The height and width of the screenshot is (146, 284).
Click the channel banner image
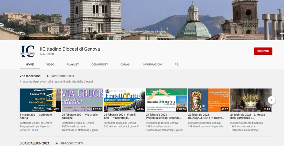click(142, 20)
